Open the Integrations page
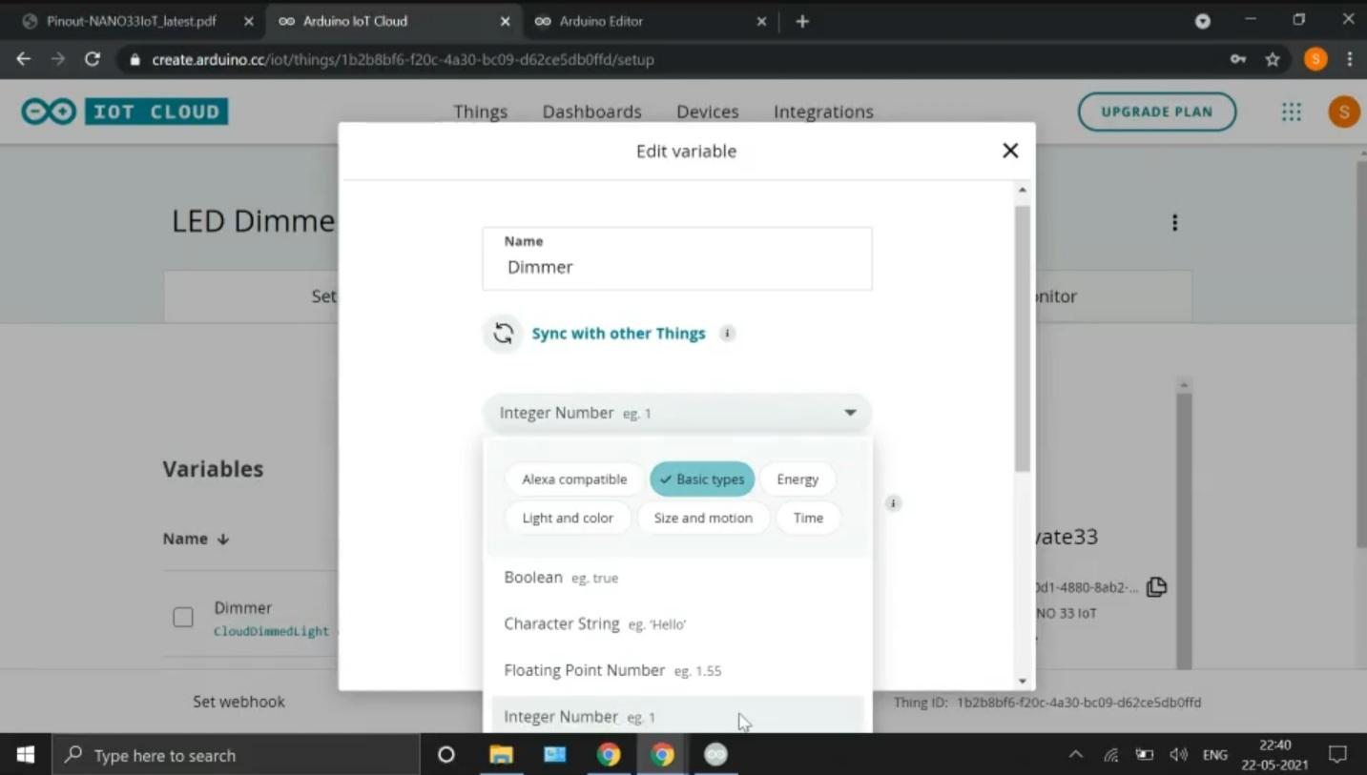This screenshot has width=1367, height=775. click(823, 112)
